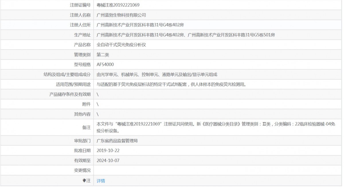The height and width of the screenshot is (187, 344).
Task: Select expiry date 2024-10-07
Action: (x=108, y=160)
